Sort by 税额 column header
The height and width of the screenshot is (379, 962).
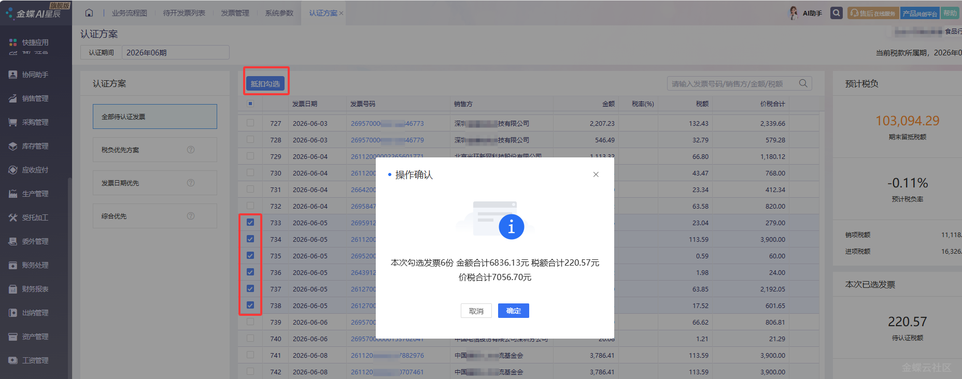tap(702, 104)
